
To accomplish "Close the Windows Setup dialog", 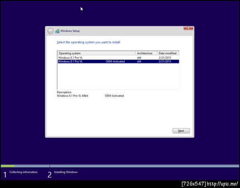I will [x=188, y=28].
